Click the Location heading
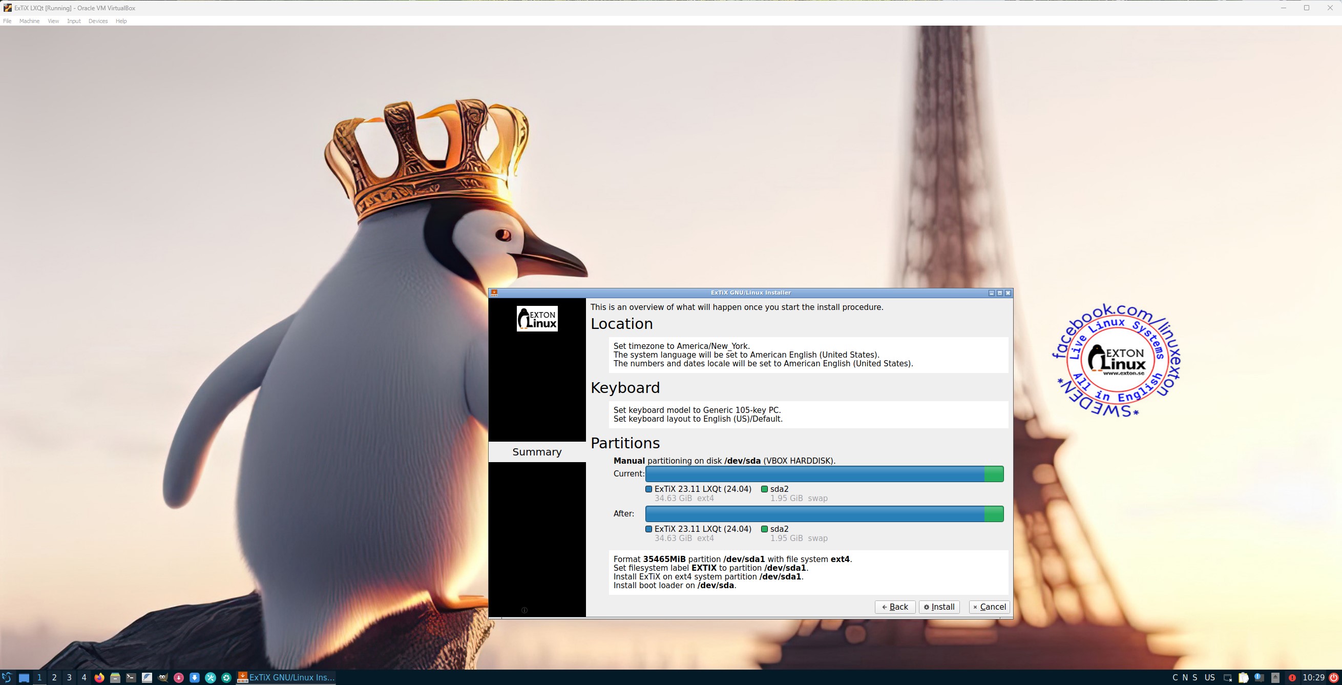1342x685 pixels. [x=621, y=324]
